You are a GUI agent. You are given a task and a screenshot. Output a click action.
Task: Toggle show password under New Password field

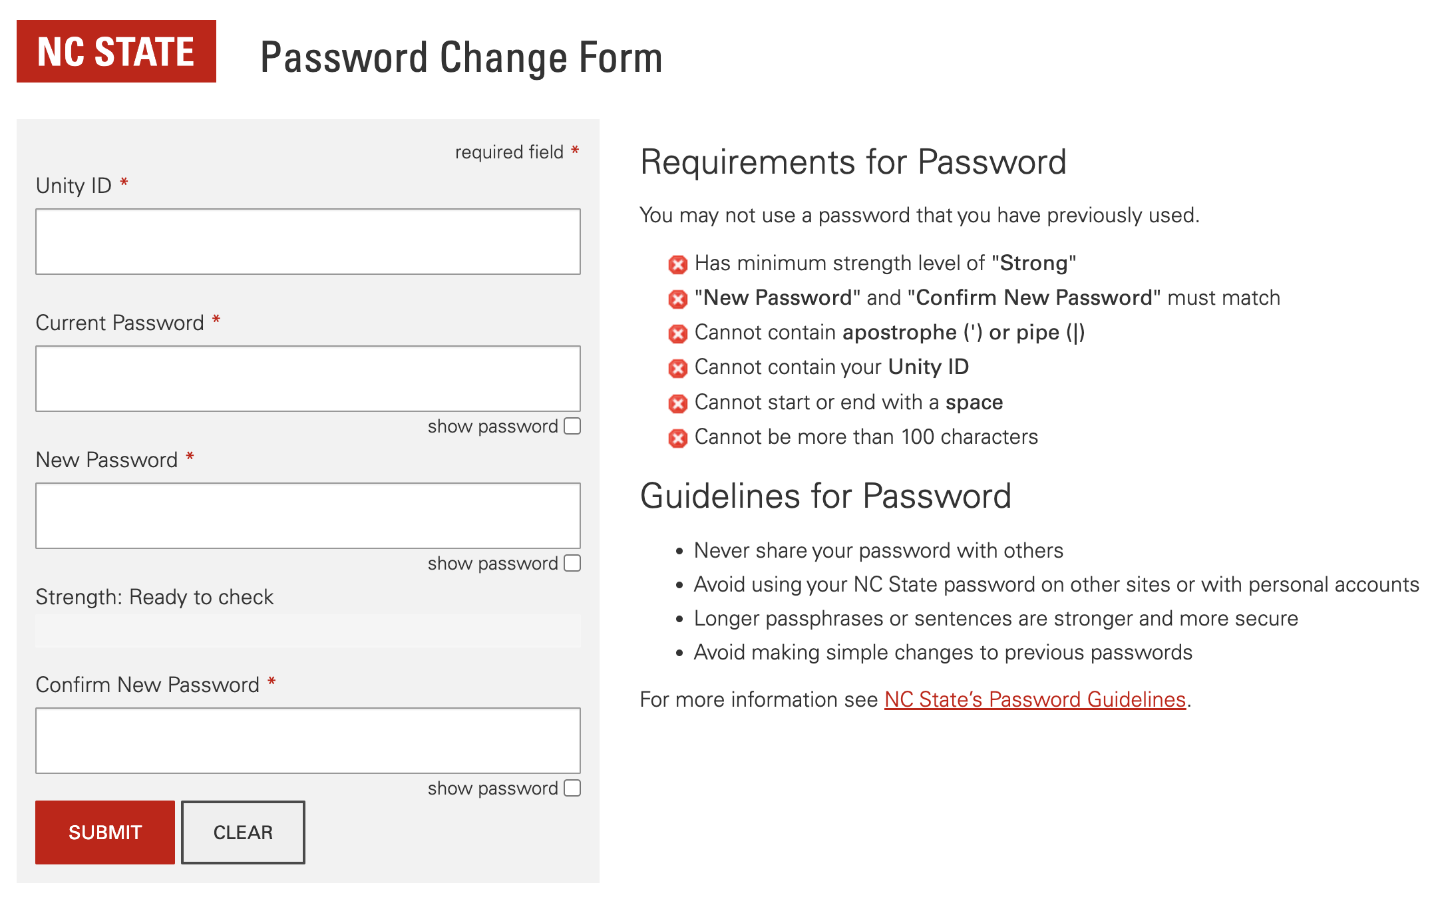(x=572, y=564)
